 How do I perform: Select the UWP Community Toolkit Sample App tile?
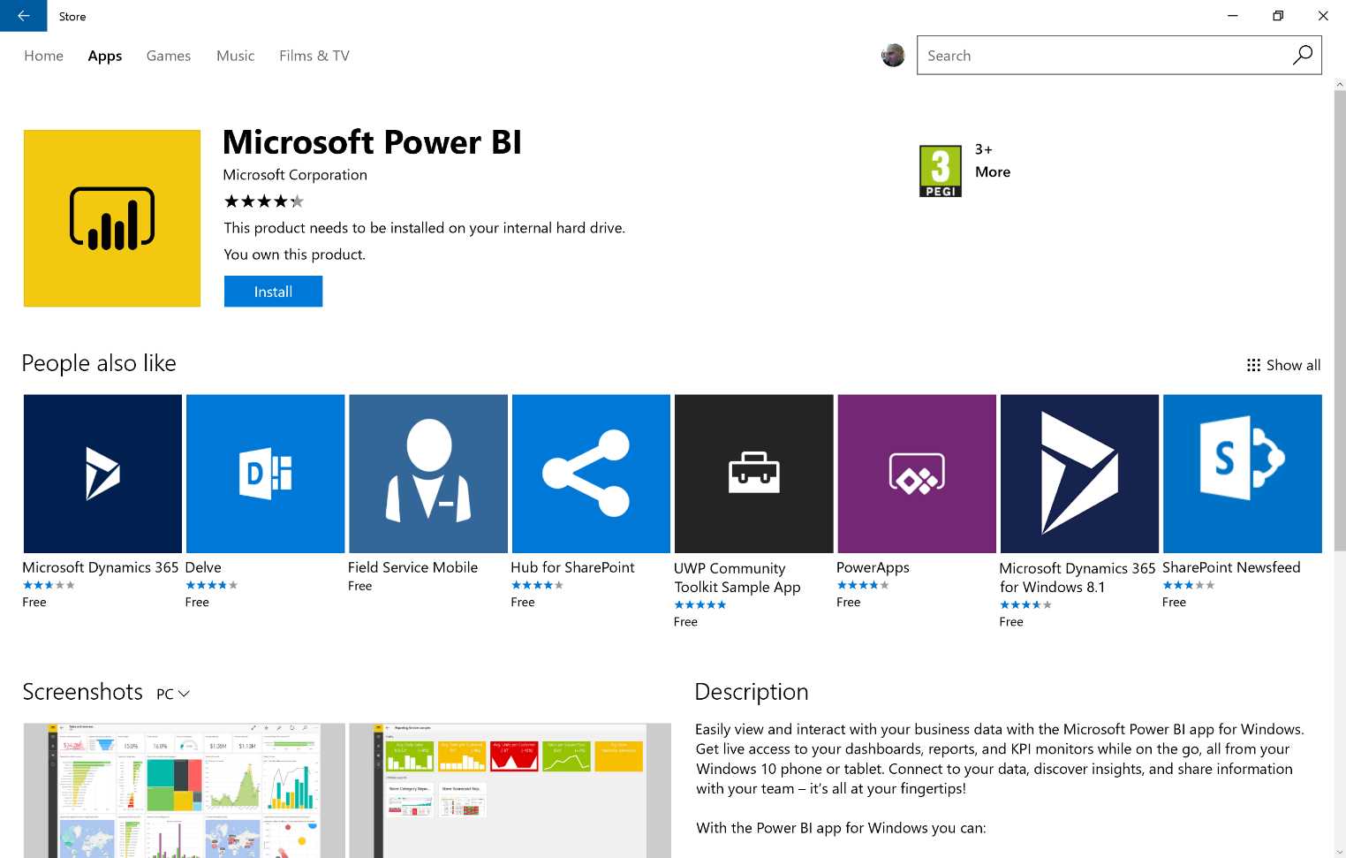coord(753,473)
